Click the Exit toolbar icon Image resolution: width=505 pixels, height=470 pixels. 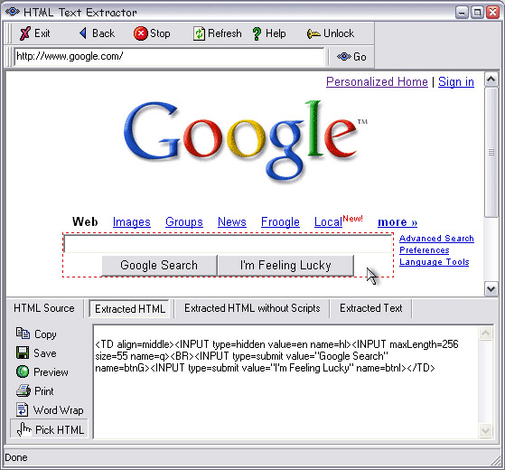point(25,33)
